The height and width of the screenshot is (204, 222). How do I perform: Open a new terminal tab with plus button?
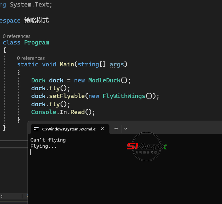[x=116, y=129]
